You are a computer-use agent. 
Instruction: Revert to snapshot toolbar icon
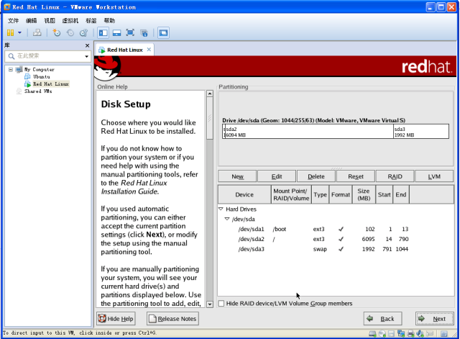tap(70, 32)
